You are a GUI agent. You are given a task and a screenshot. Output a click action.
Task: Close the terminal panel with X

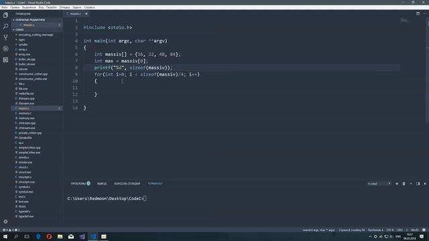click(425, 183)
